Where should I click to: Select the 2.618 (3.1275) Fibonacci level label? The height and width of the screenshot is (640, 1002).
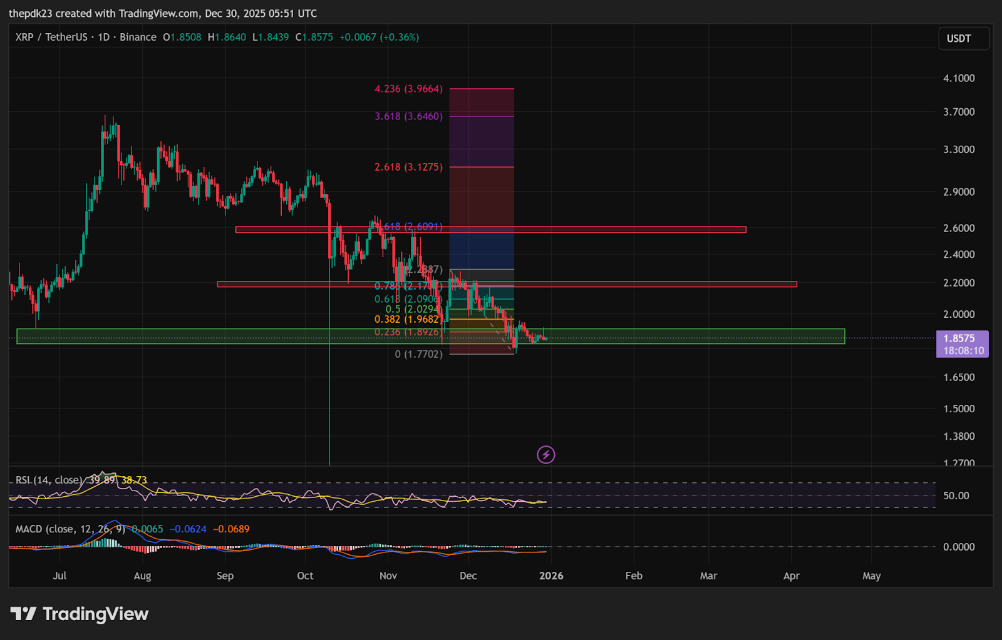tap(408, 167)
